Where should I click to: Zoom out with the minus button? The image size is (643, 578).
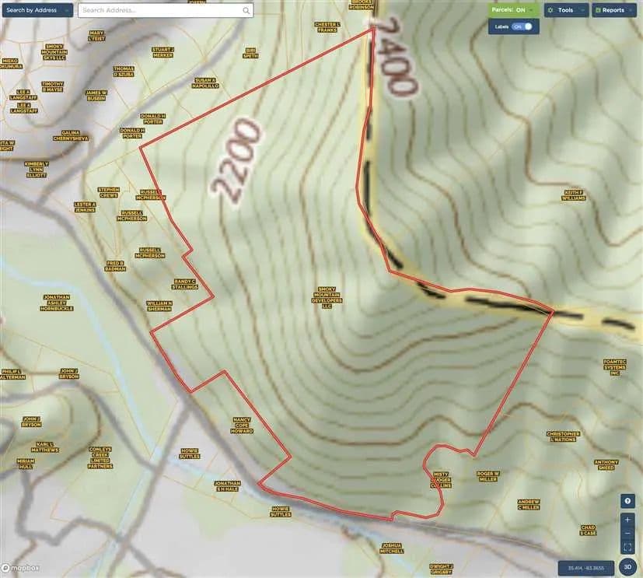point(627,533)
